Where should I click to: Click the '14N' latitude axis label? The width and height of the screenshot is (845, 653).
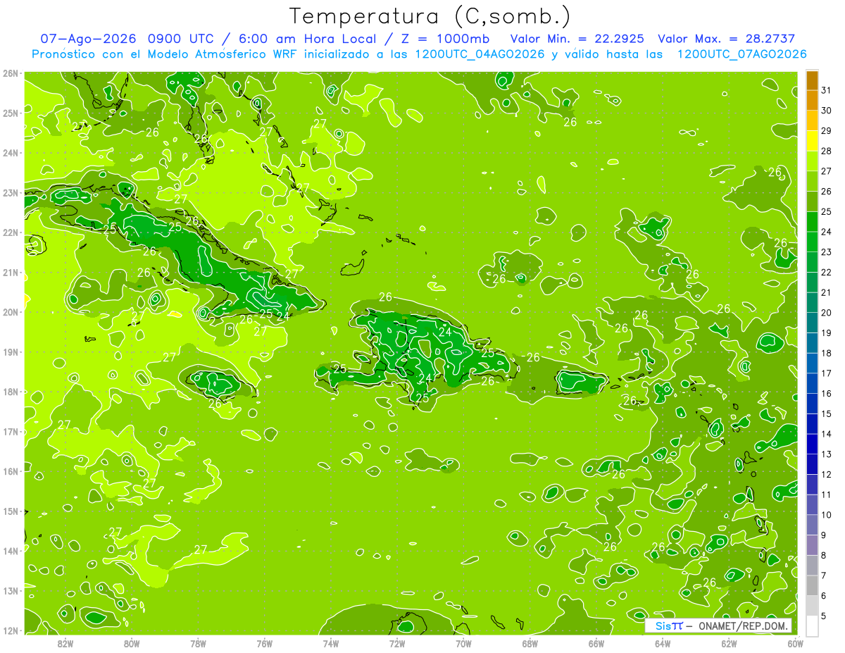pyautogui.click(x=11, y=551)
